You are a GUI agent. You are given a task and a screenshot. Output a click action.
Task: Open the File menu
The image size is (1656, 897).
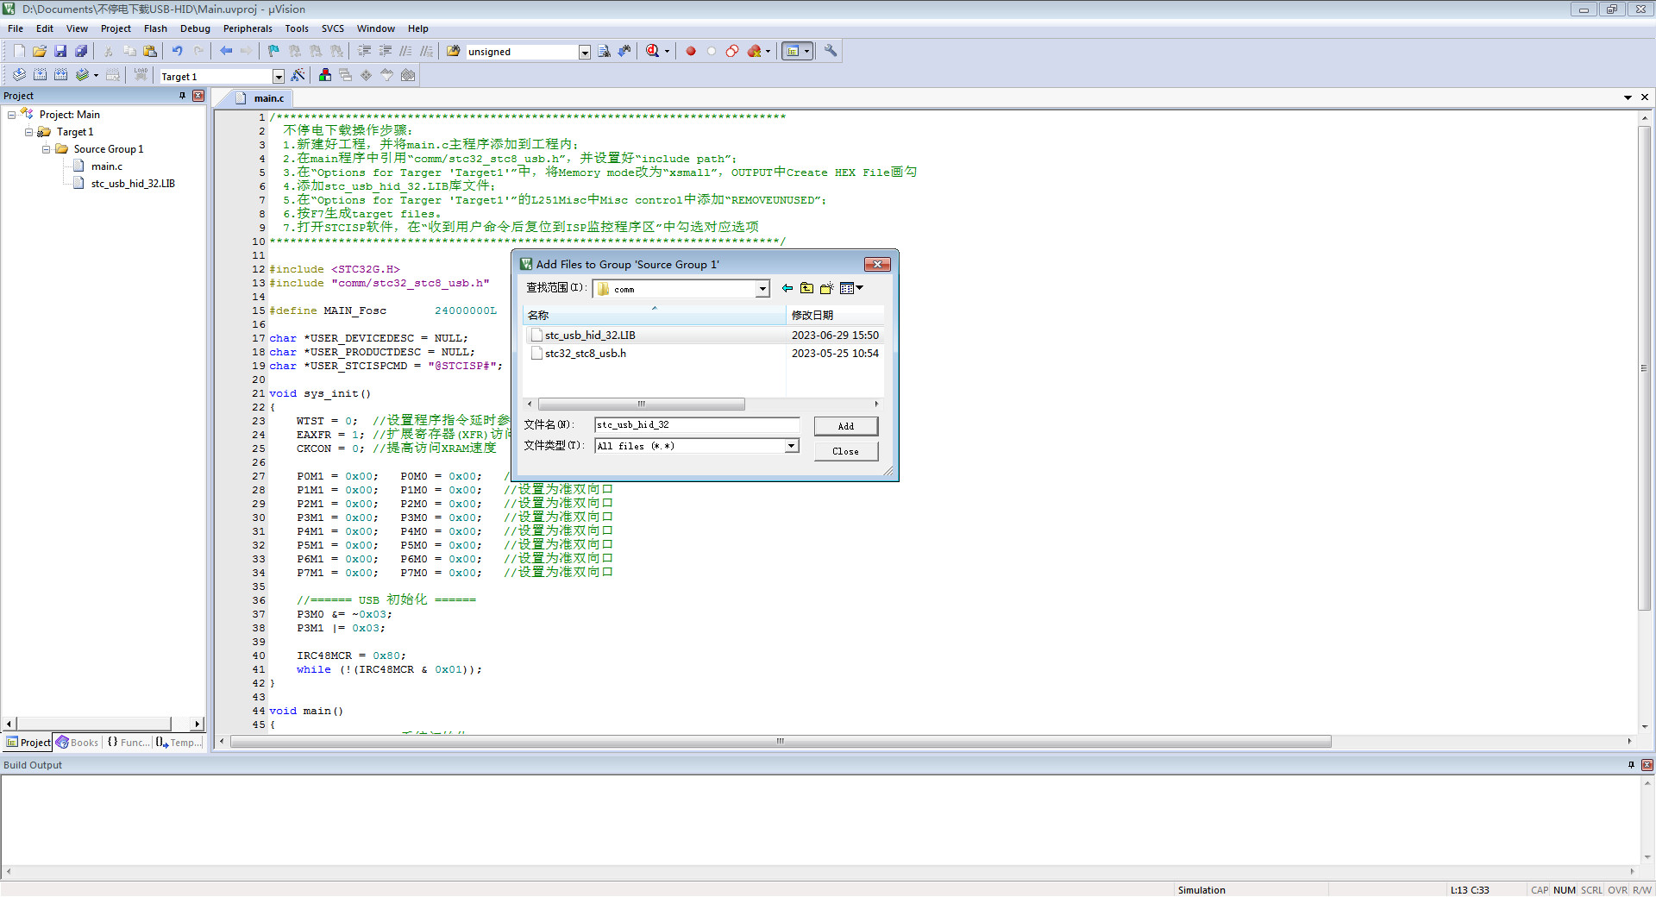[x=16, y=28]
